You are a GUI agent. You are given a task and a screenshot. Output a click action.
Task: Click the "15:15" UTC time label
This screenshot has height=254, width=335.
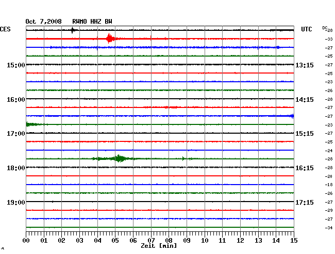(305, 134)
